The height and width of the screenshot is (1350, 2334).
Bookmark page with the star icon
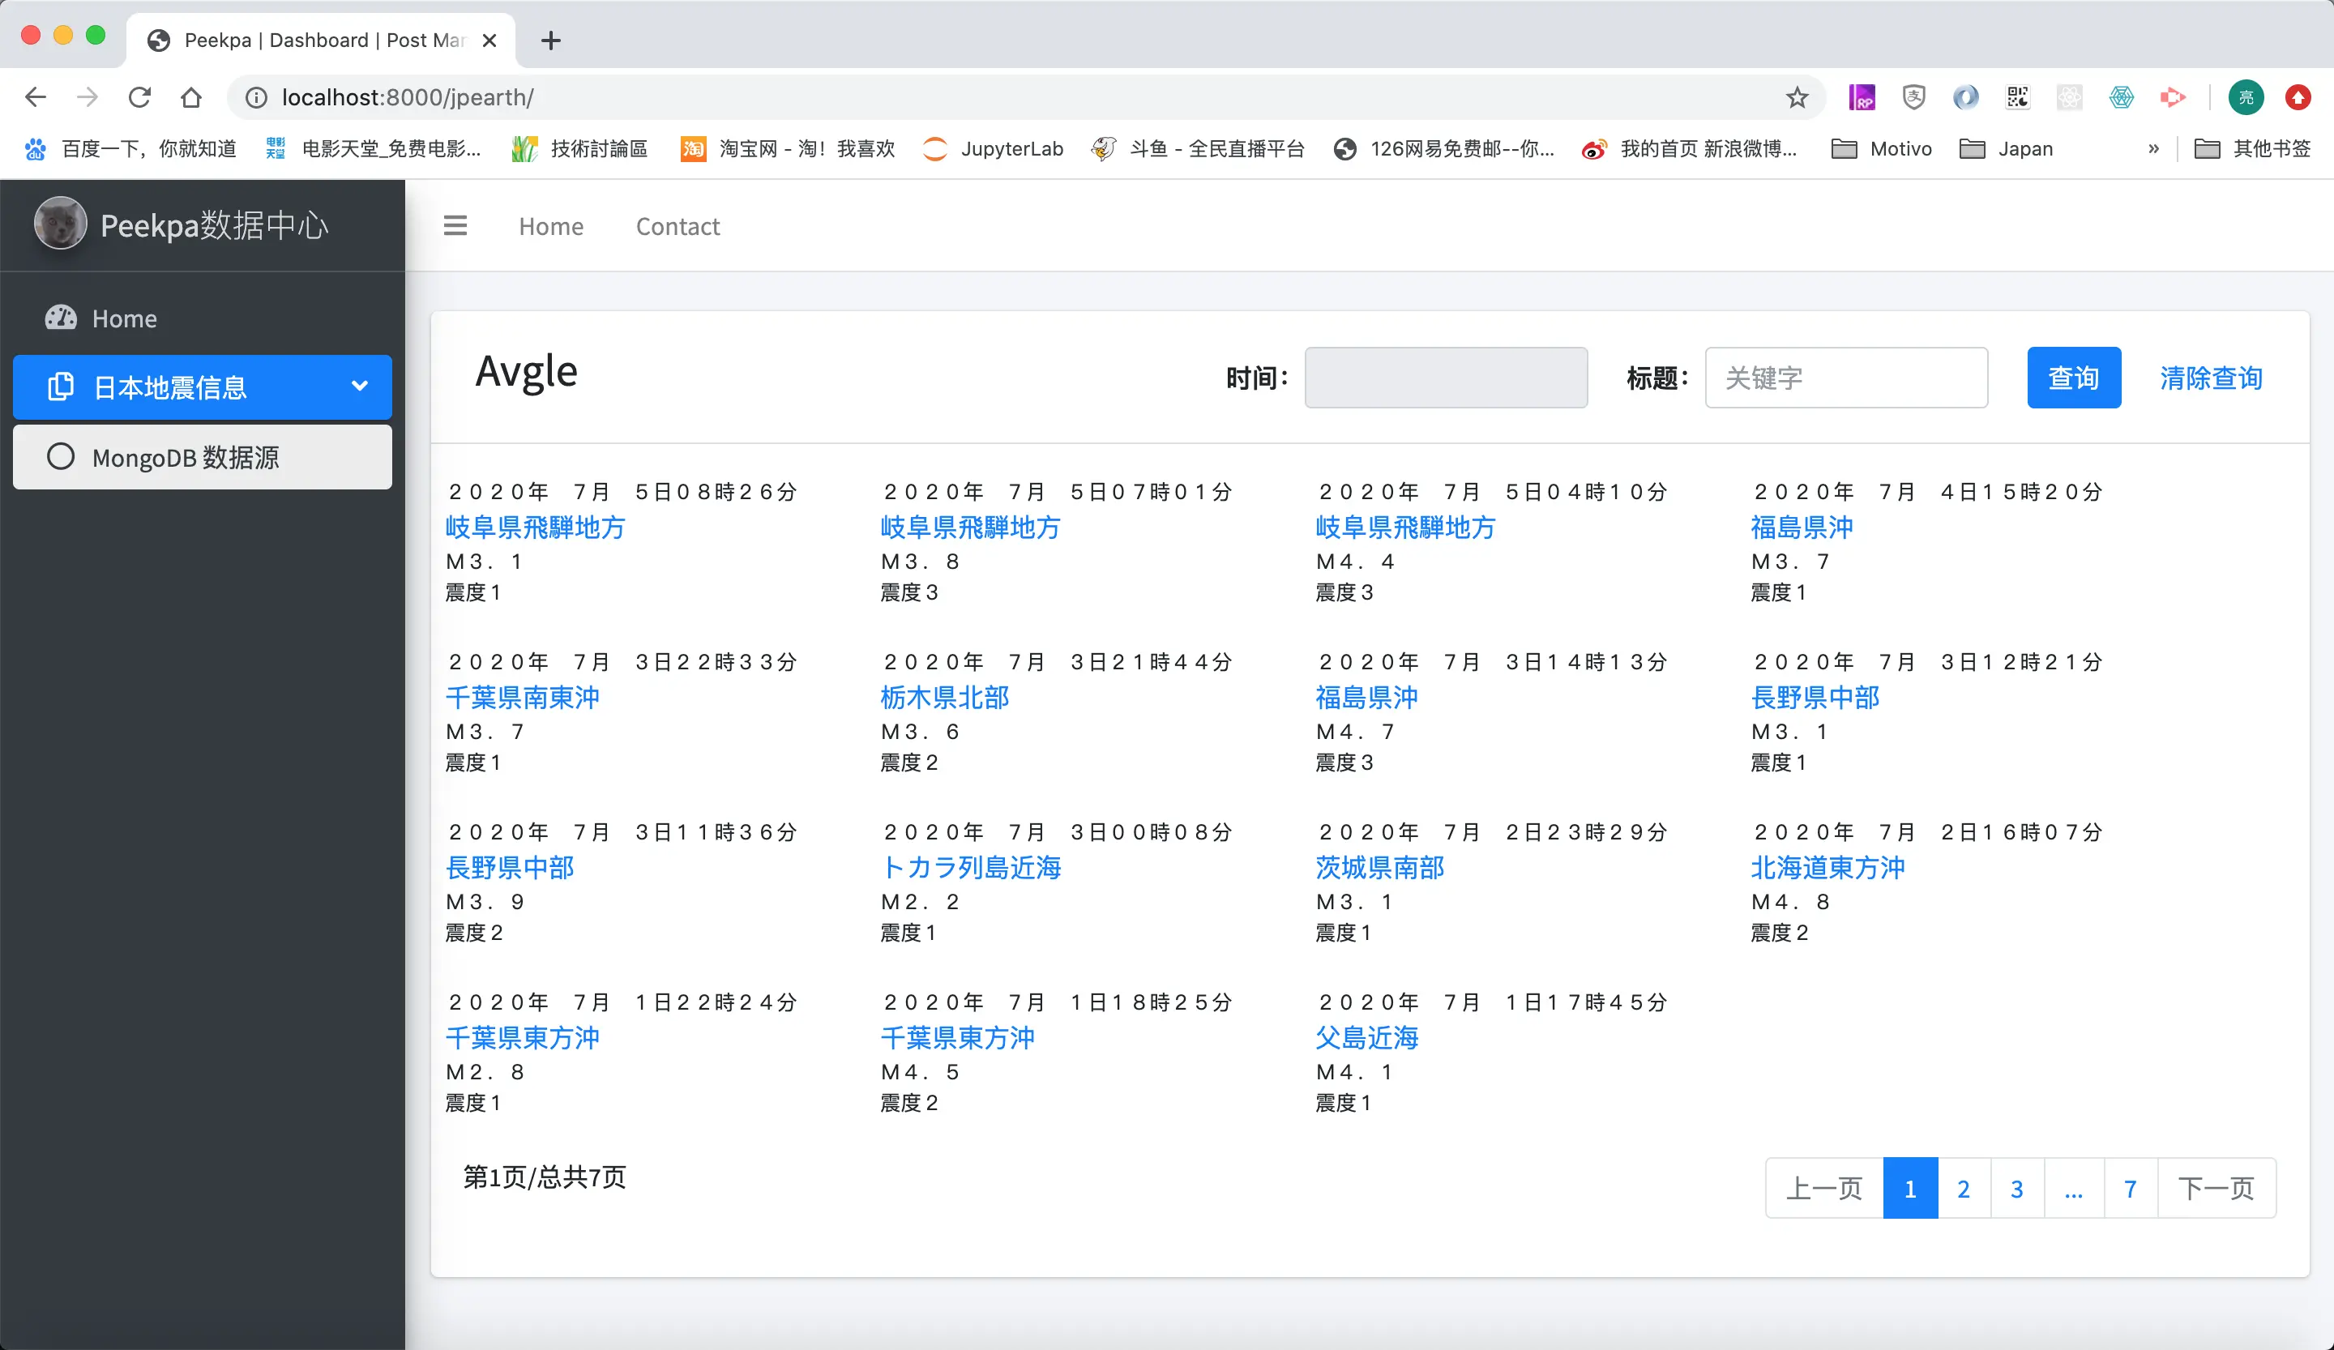click(x=1797, y=97)
